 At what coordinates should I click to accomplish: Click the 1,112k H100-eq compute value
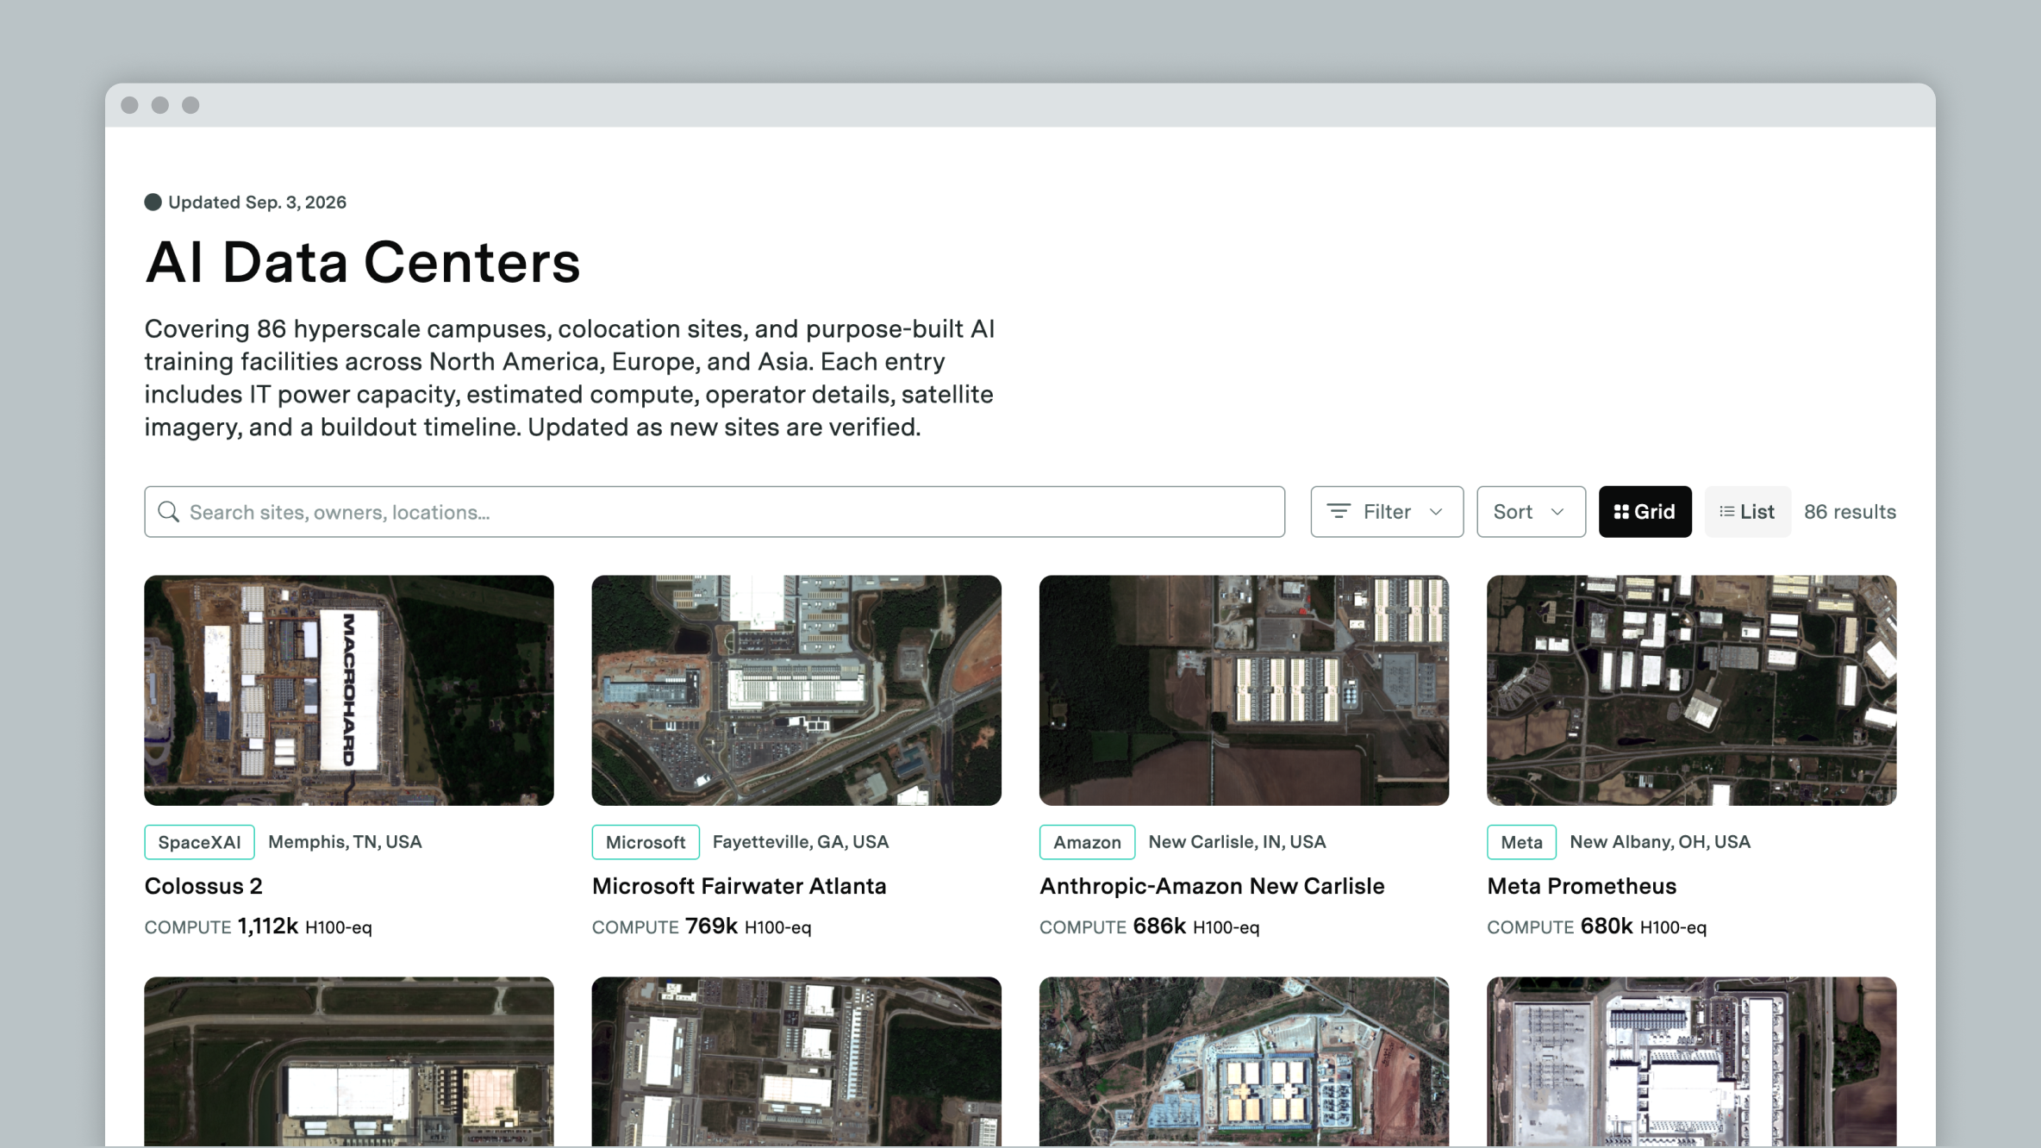(305, 927)
